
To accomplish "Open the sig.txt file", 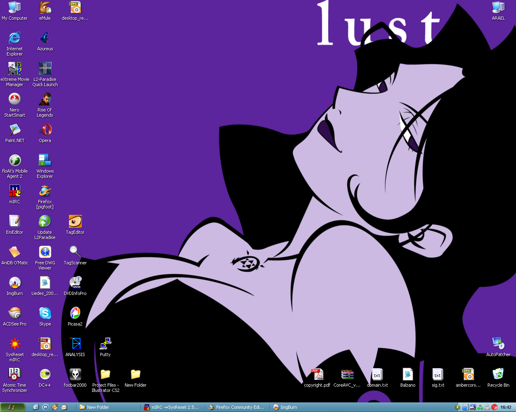I will [x=438, y=378].
